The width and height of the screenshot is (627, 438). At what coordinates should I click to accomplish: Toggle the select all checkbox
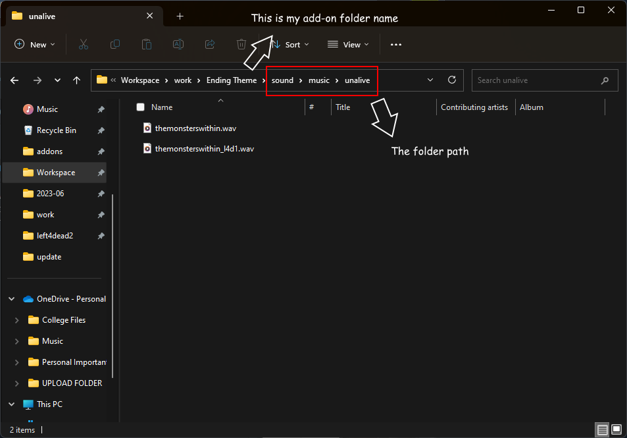point(140,107)
